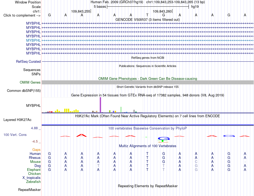Image resolution: width=254 pixels, height=196 pixels.
Task: Click the MYBPHL label beside the GTEx chart
Action: [33, 105]
